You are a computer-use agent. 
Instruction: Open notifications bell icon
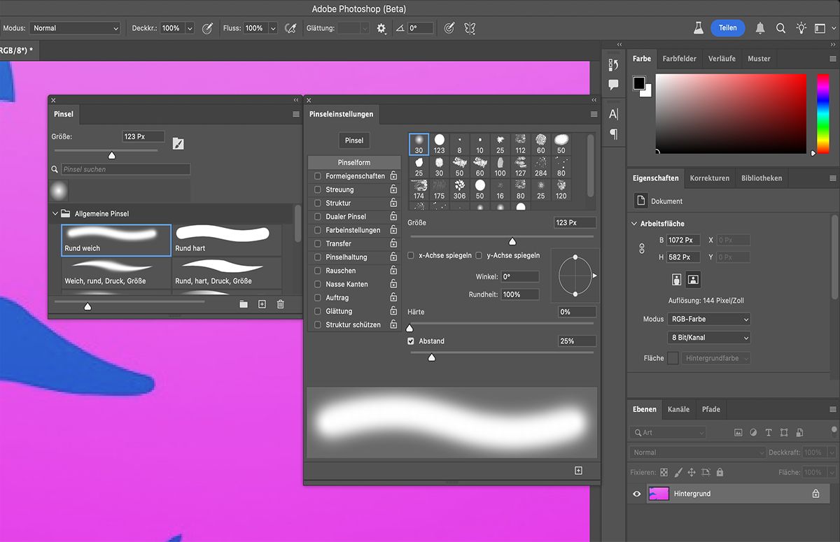760,28
